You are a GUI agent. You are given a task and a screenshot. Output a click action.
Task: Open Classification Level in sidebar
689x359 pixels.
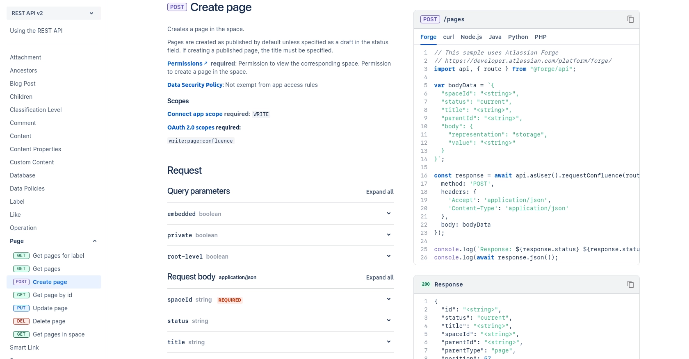click(36, 110)
